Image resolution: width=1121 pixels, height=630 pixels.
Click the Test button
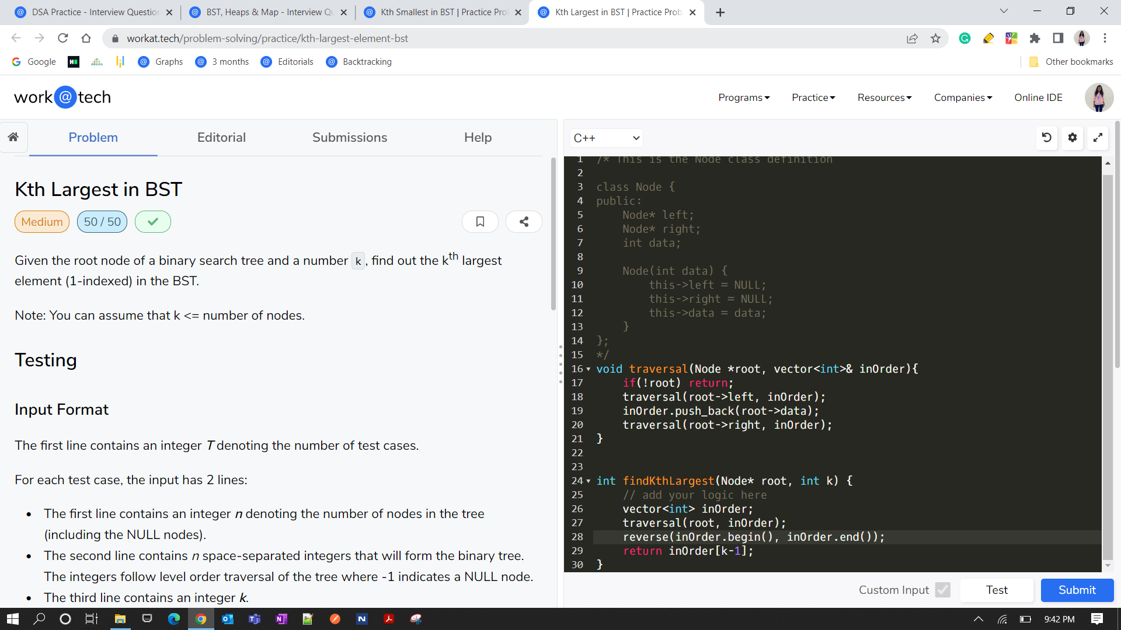pos(997,590)
